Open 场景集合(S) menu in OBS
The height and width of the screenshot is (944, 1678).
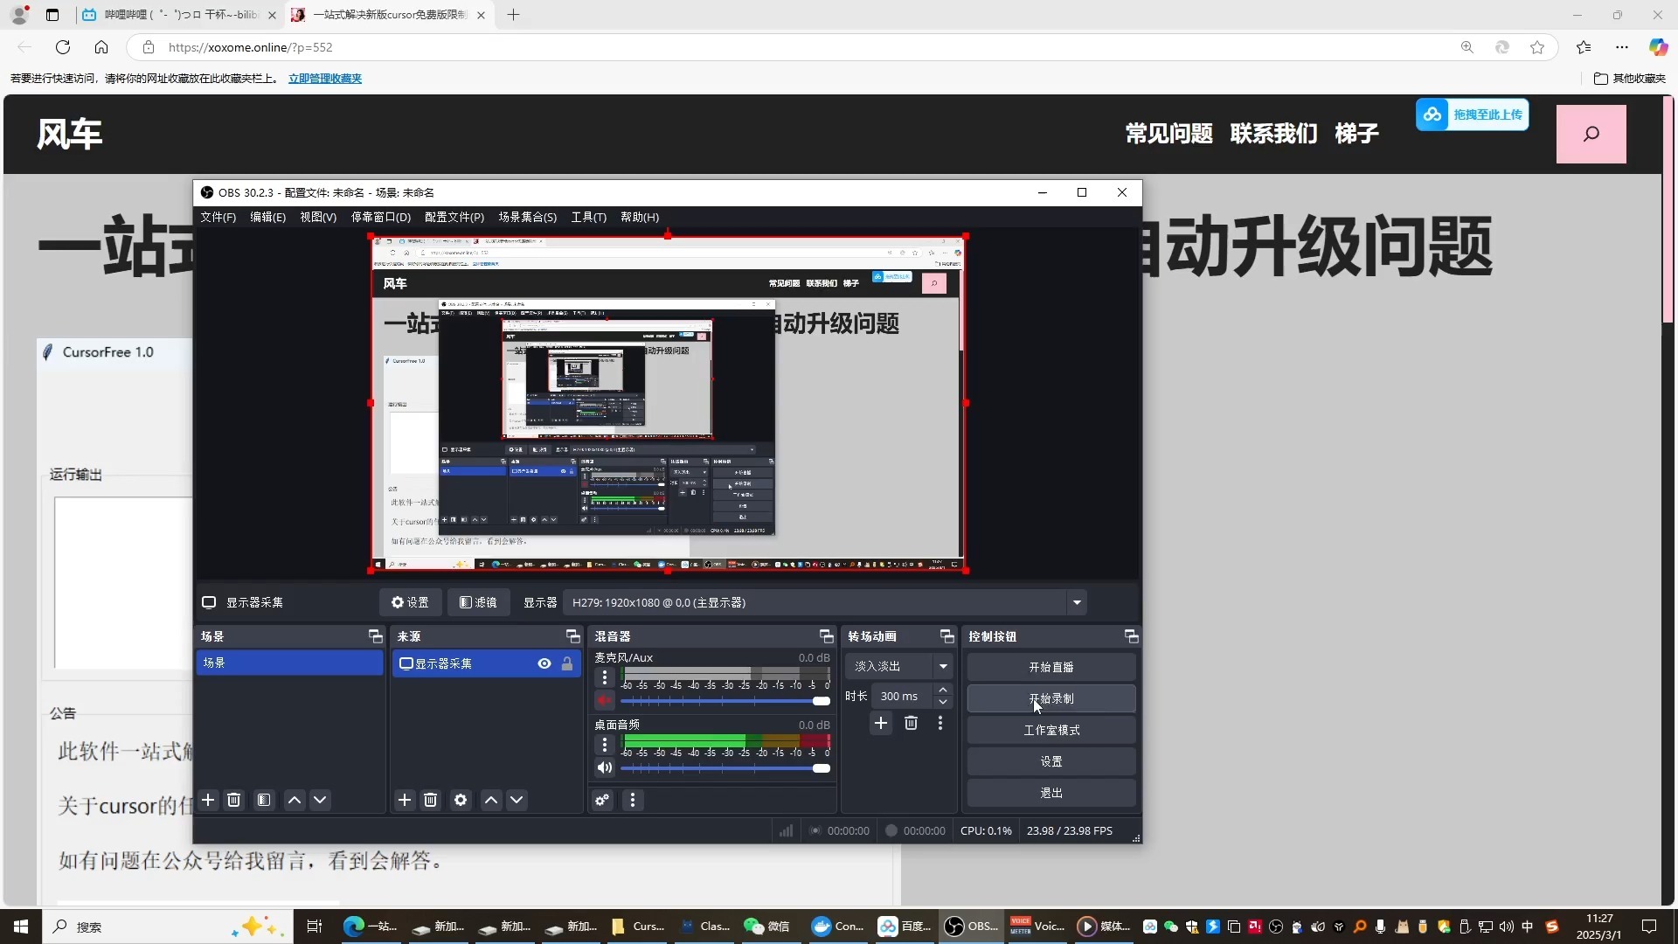[x=527, y=217]
